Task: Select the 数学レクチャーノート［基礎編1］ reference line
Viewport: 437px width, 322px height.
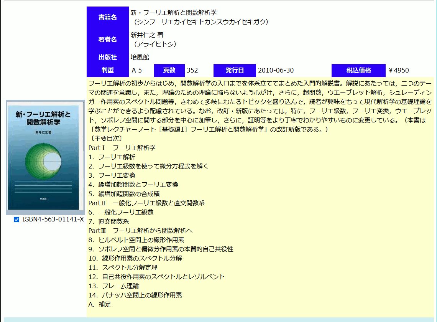Action: tap(209, 129)
